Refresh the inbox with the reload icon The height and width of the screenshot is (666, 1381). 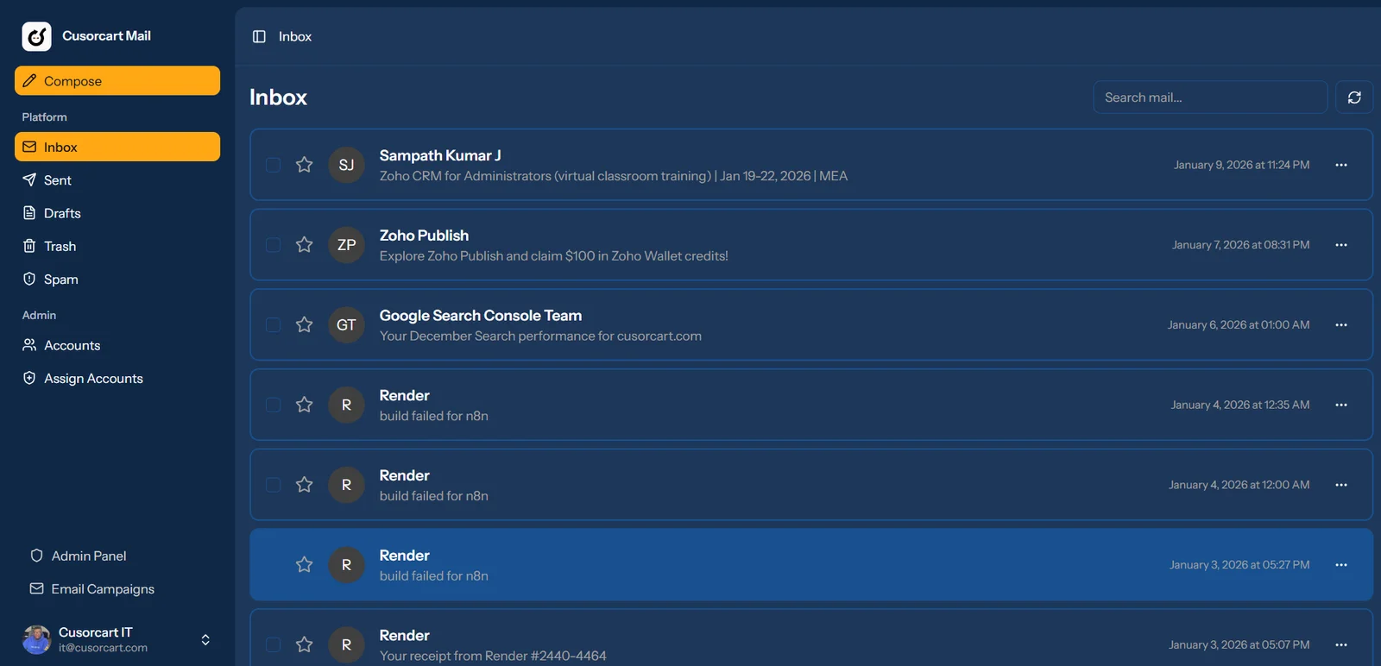1354,97
